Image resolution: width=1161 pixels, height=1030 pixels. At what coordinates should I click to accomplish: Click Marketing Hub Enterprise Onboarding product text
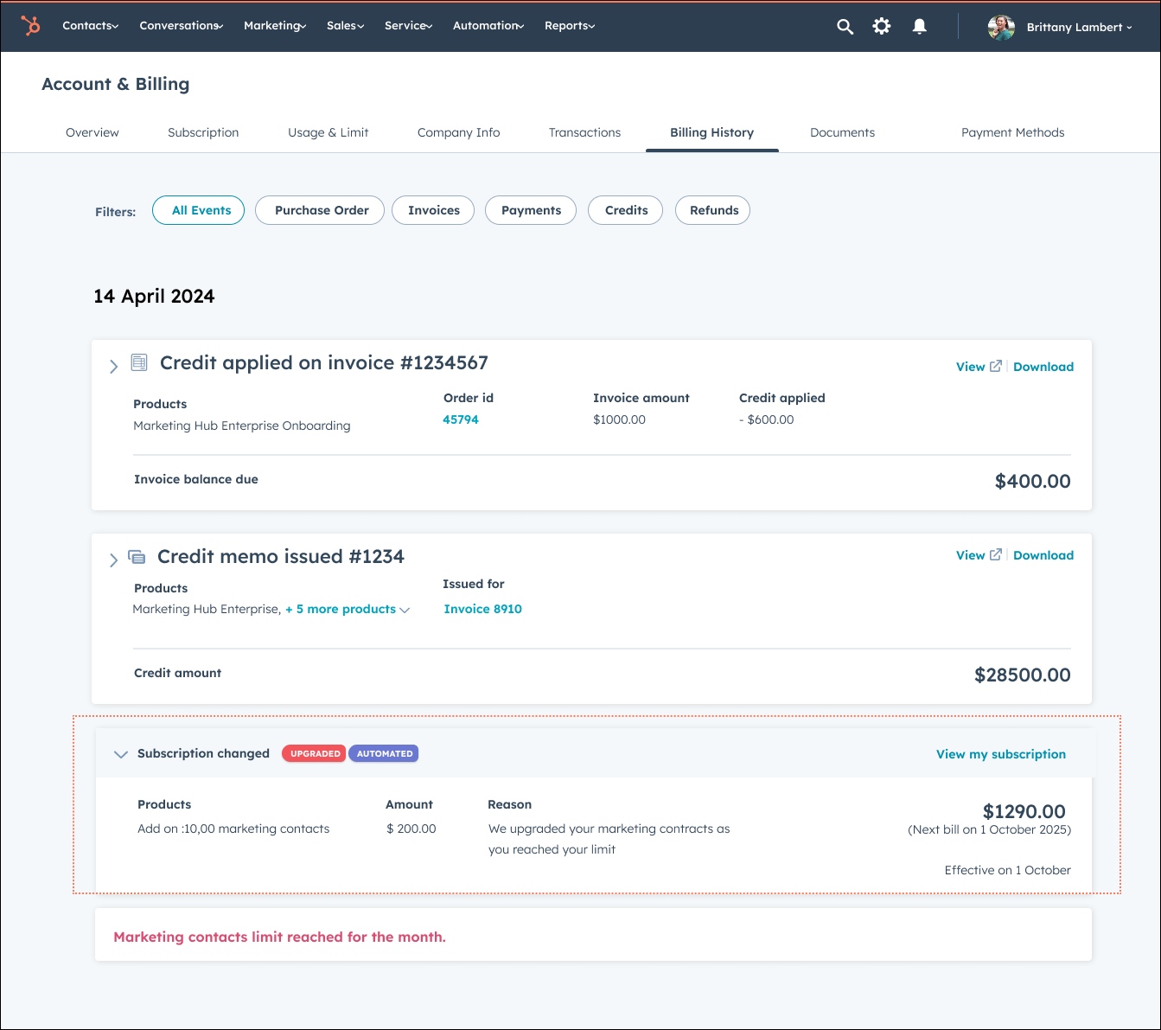(x=242, y=425)
